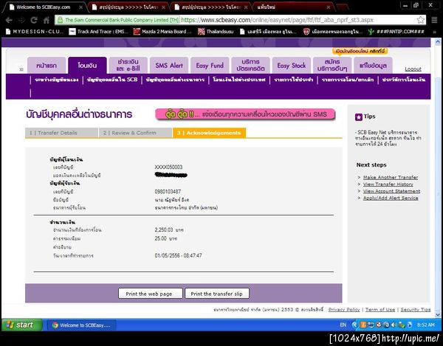Click the address bar URL

pyautogui.click(x=277, y=20)
